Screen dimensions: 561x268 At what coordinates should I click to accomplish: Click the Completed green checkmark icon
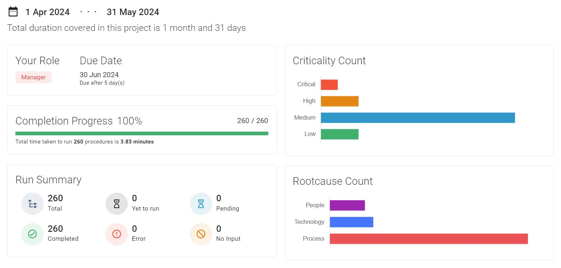click(x=32, y=234)
